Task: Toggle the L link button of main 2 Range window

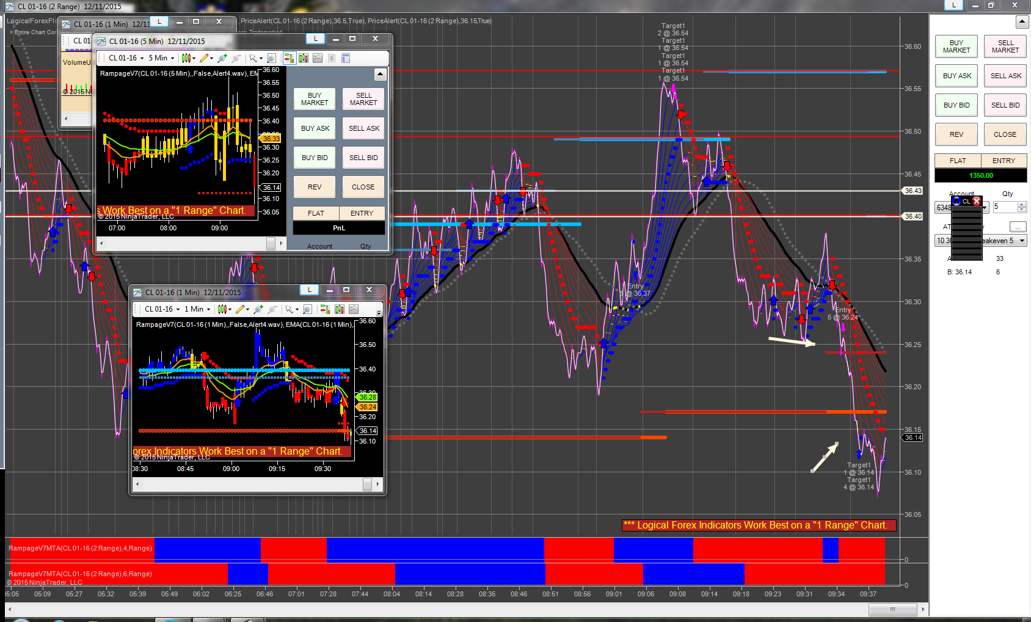Action: pos(953,5)
